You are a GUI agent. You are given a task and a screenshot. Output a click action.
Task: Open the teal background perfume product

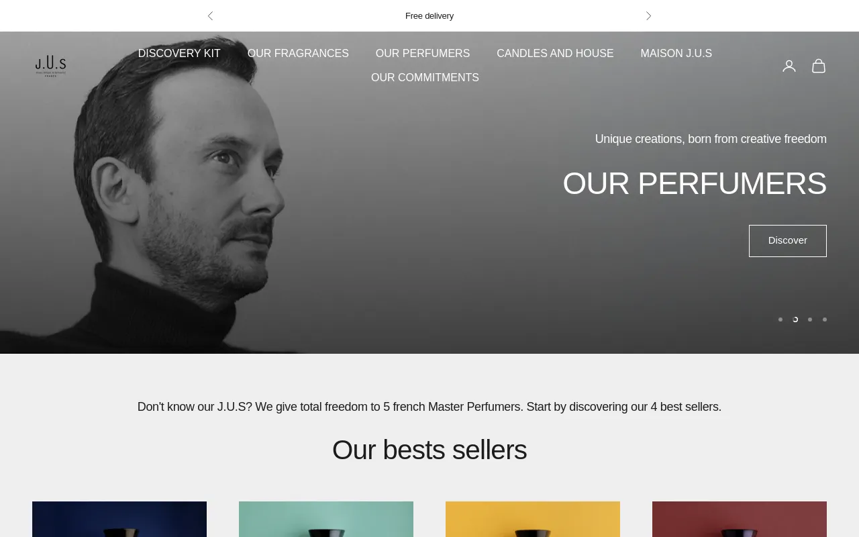pyautogui.click(x=326, y=520)
